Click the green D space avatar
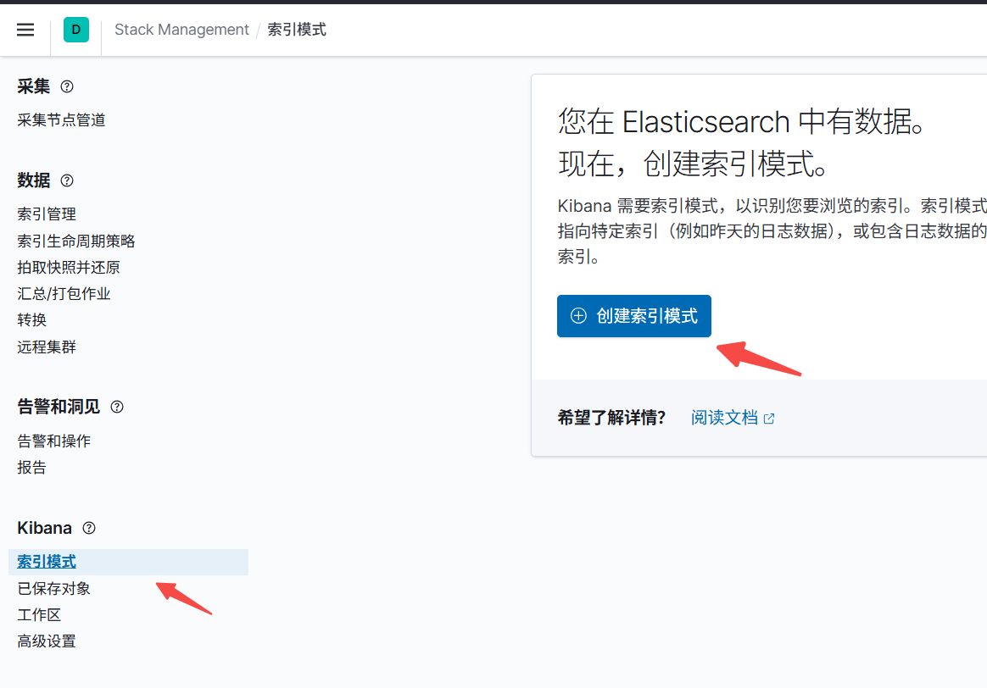This screenshot has width=987, height=688. coord(76,30)
